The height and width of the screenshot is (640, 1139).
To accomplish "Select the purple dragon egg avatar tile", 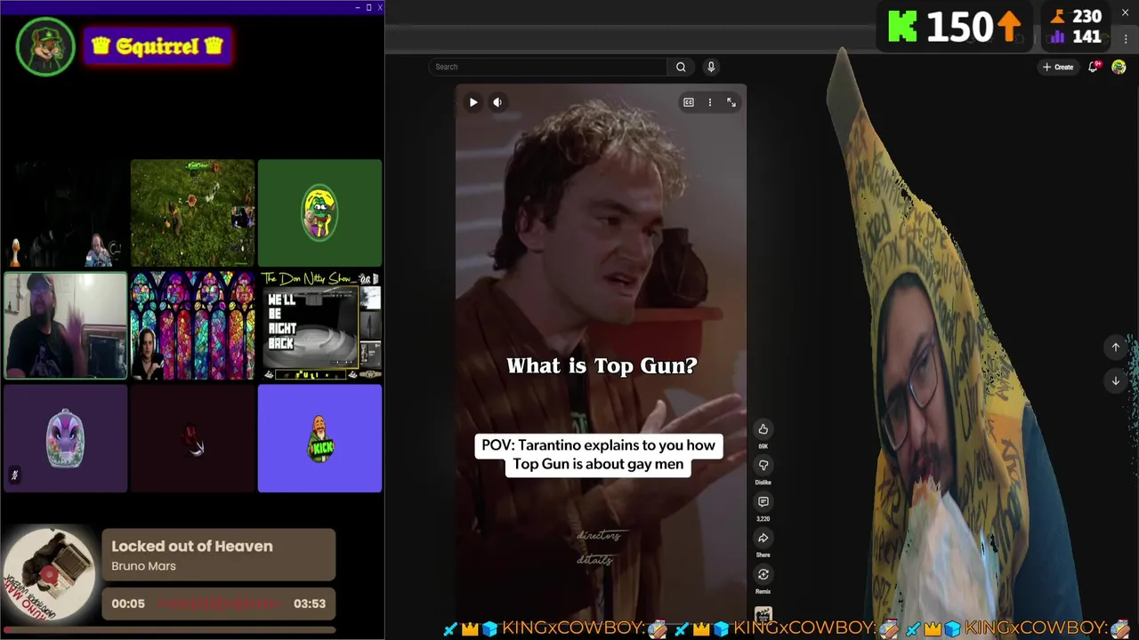I will pyautogui.click(x=65, y=438).
